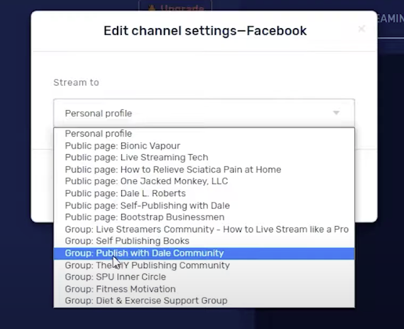This screenshot has height=329, width=404.
Task: Select Group: Live Streamers Community option
Action: 204,229
